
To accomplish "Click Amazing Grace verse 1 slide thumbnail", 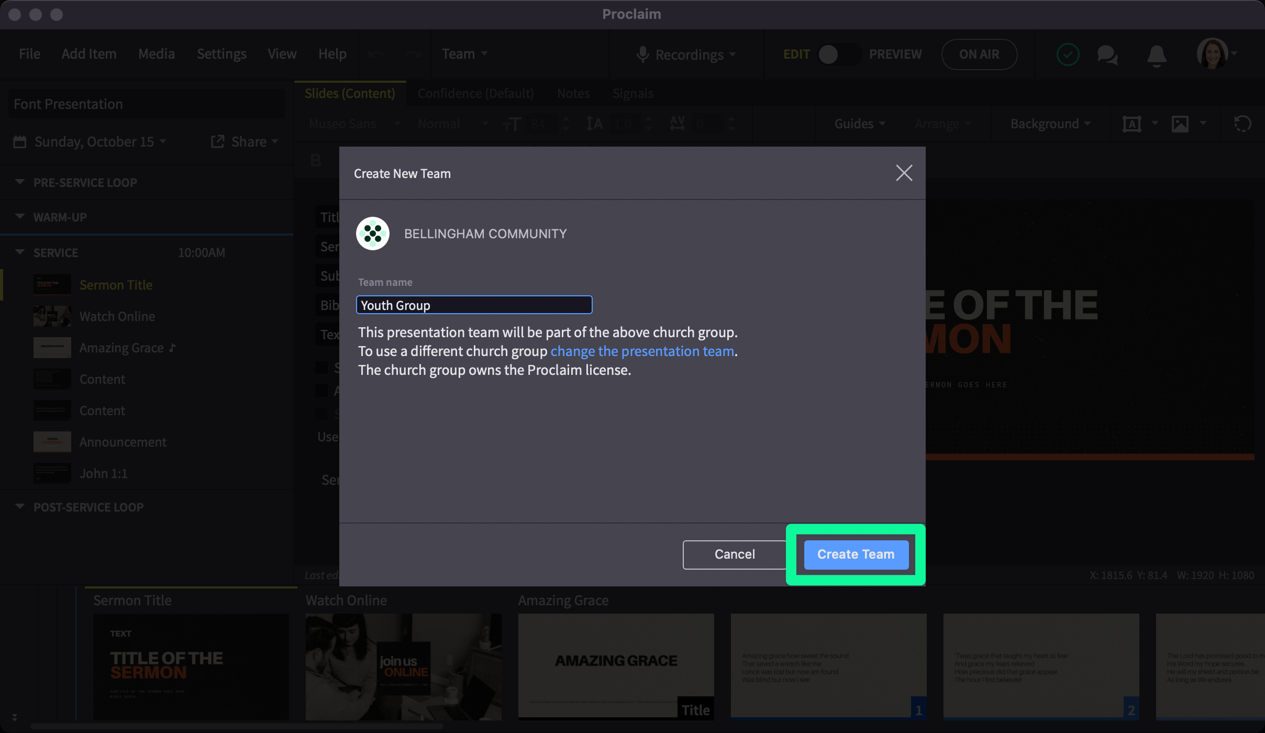I will pos(829,666).
